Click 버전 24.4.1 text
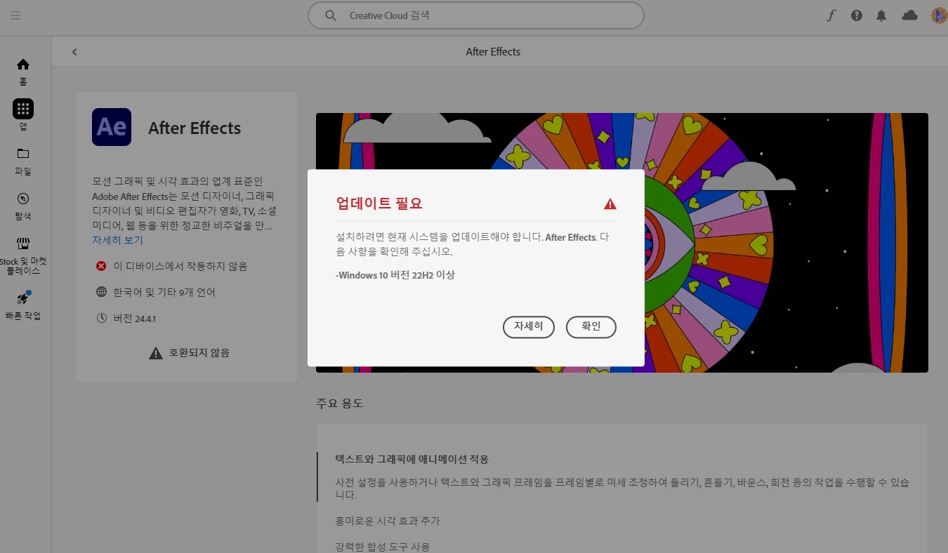 [134, 318]
